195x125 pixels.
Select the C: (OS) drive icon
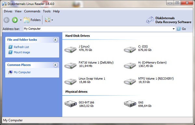[x=130, y=50]
